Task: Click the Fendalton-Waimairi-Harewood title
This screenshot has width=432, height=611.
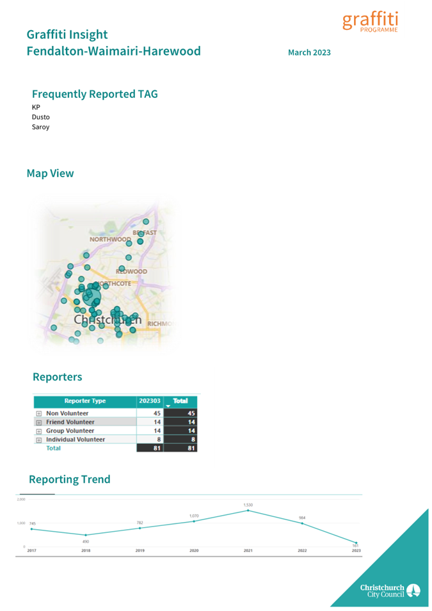Action: point(113,51)
